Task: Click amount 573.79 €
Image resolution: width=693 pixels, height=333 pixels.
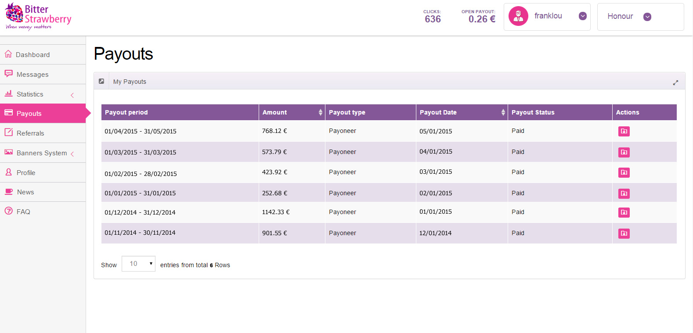Action: 274,152
